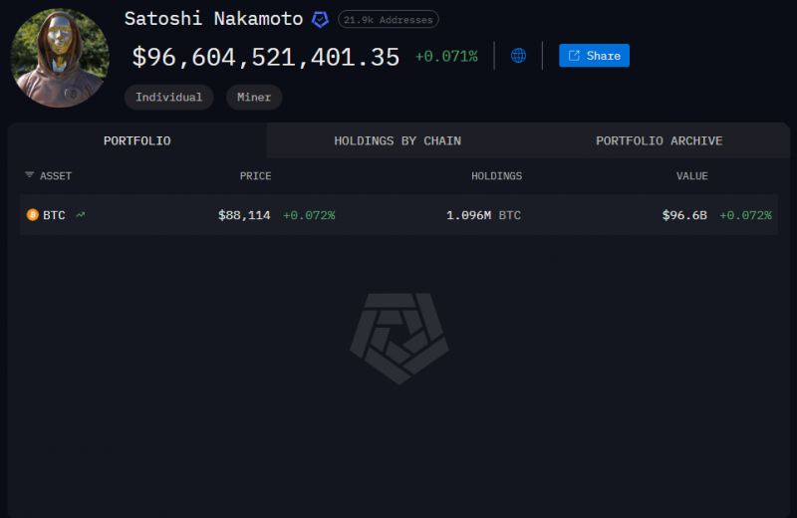Viewport: 797px width, 518px height.
Task: Sort by the VALUE column header
Action: click(x=691, y=176)
